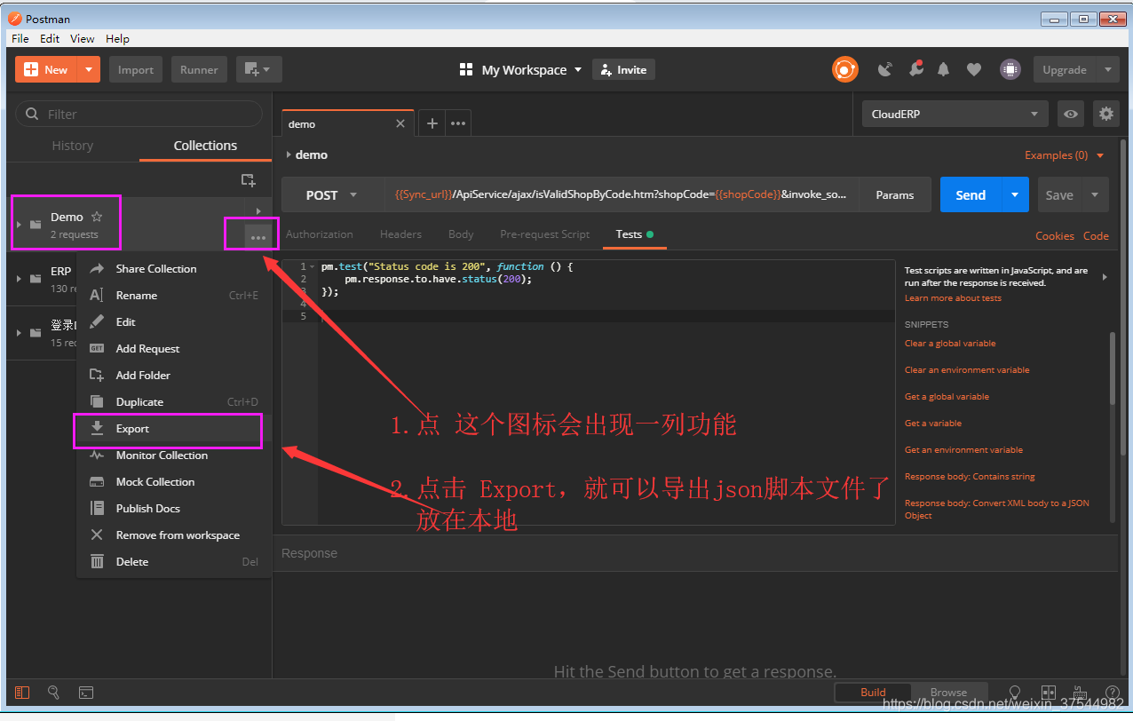Screen dimensions: 1133x721
Task: Open the three-dot options for Demo collection
Action: (x=258, y=237)
